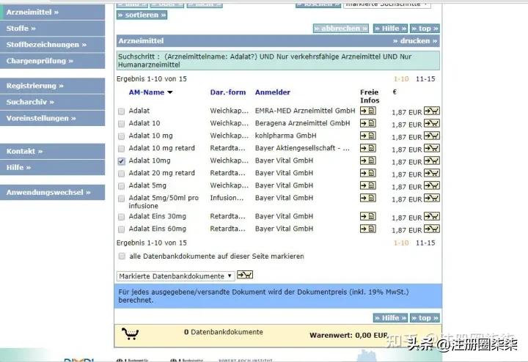Open Chargenprüfung in sidebar
The image size is (528, 362).
[x=53, y=61]
